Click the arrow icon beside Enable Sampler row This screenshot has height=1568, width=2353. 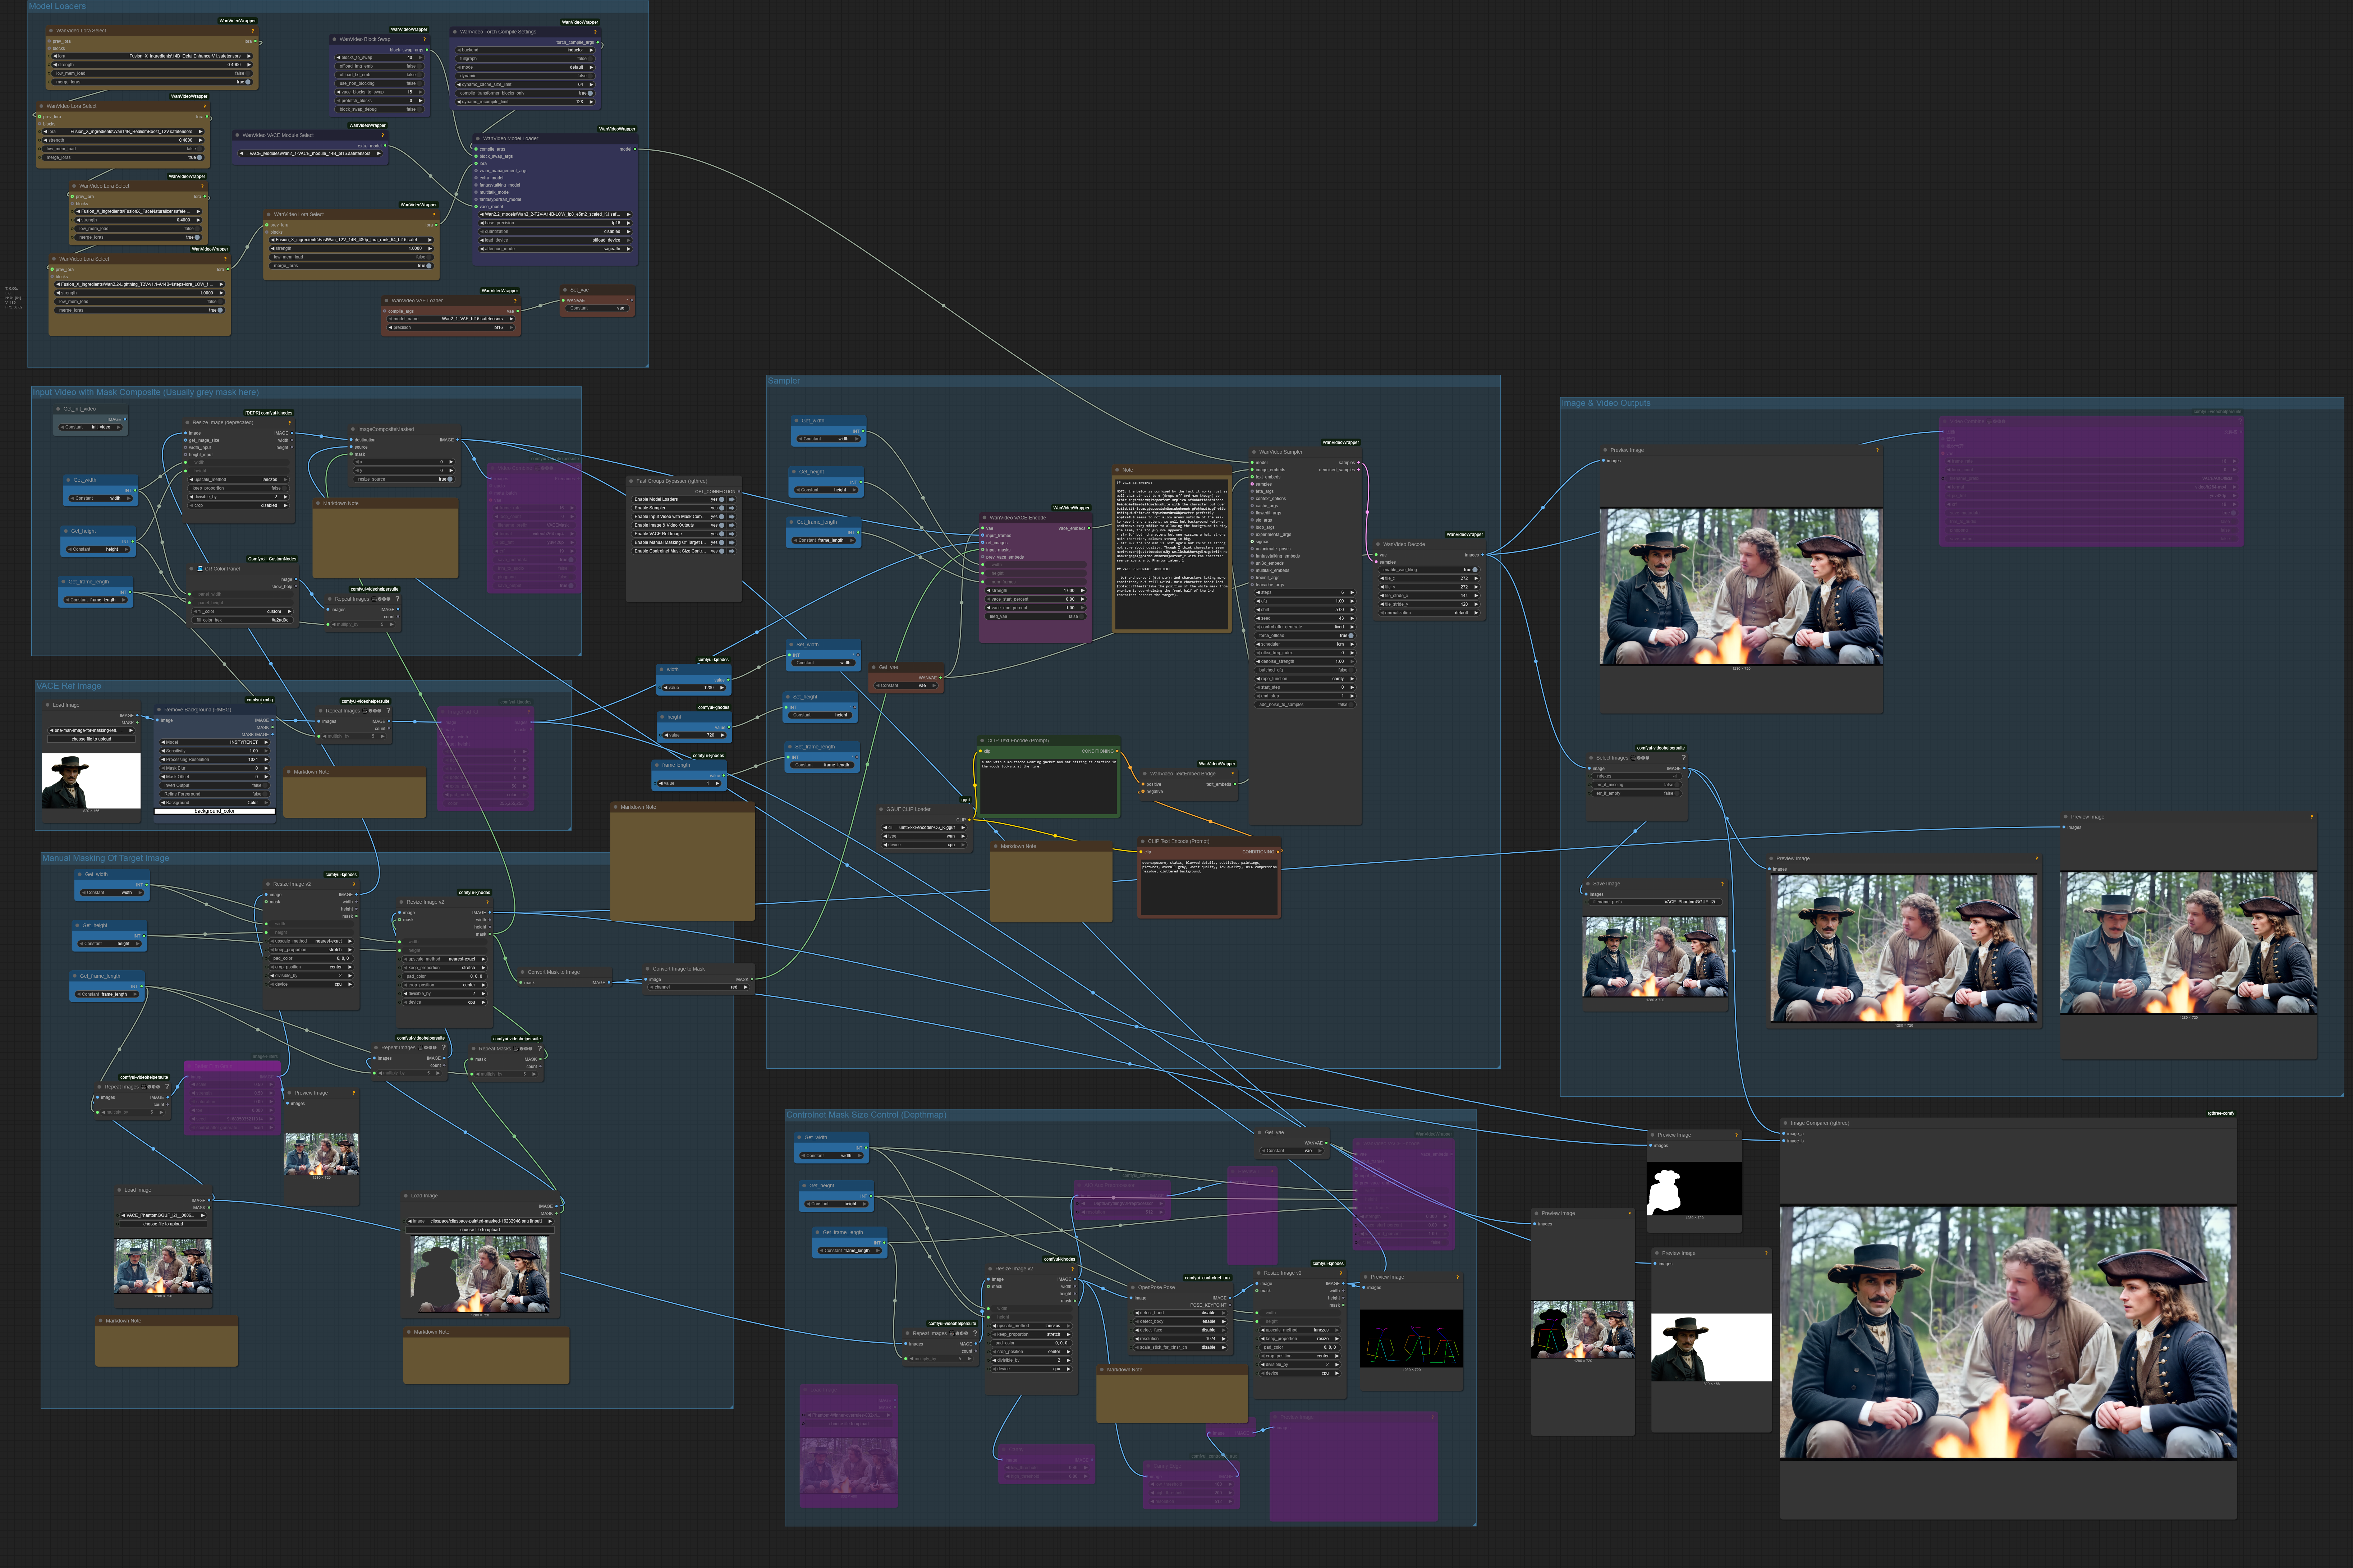tap(732, 508)
